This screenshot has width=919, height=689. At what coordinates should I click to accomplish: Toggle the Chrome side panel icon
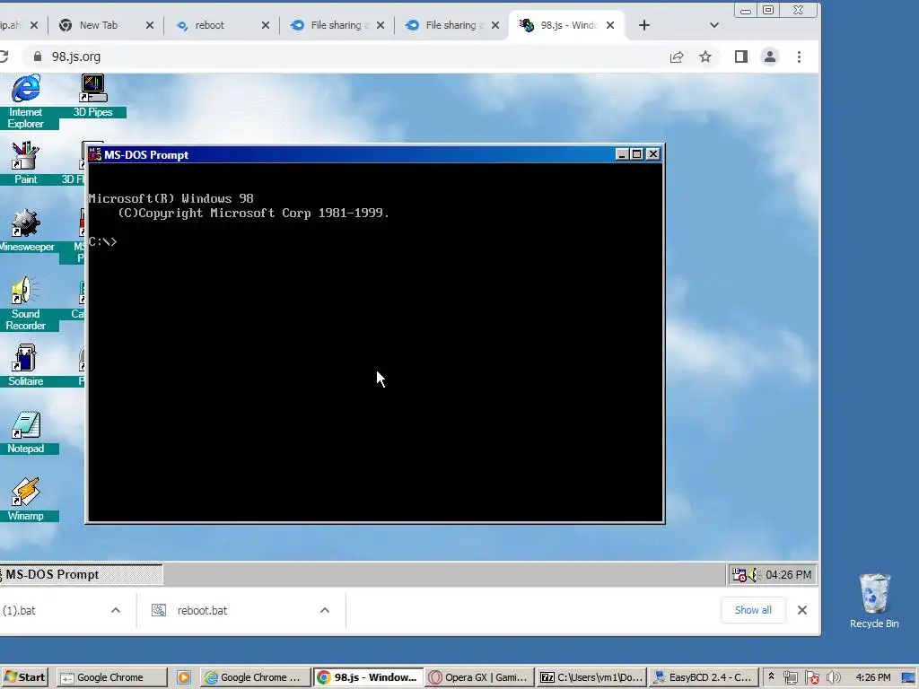(740, 57)
